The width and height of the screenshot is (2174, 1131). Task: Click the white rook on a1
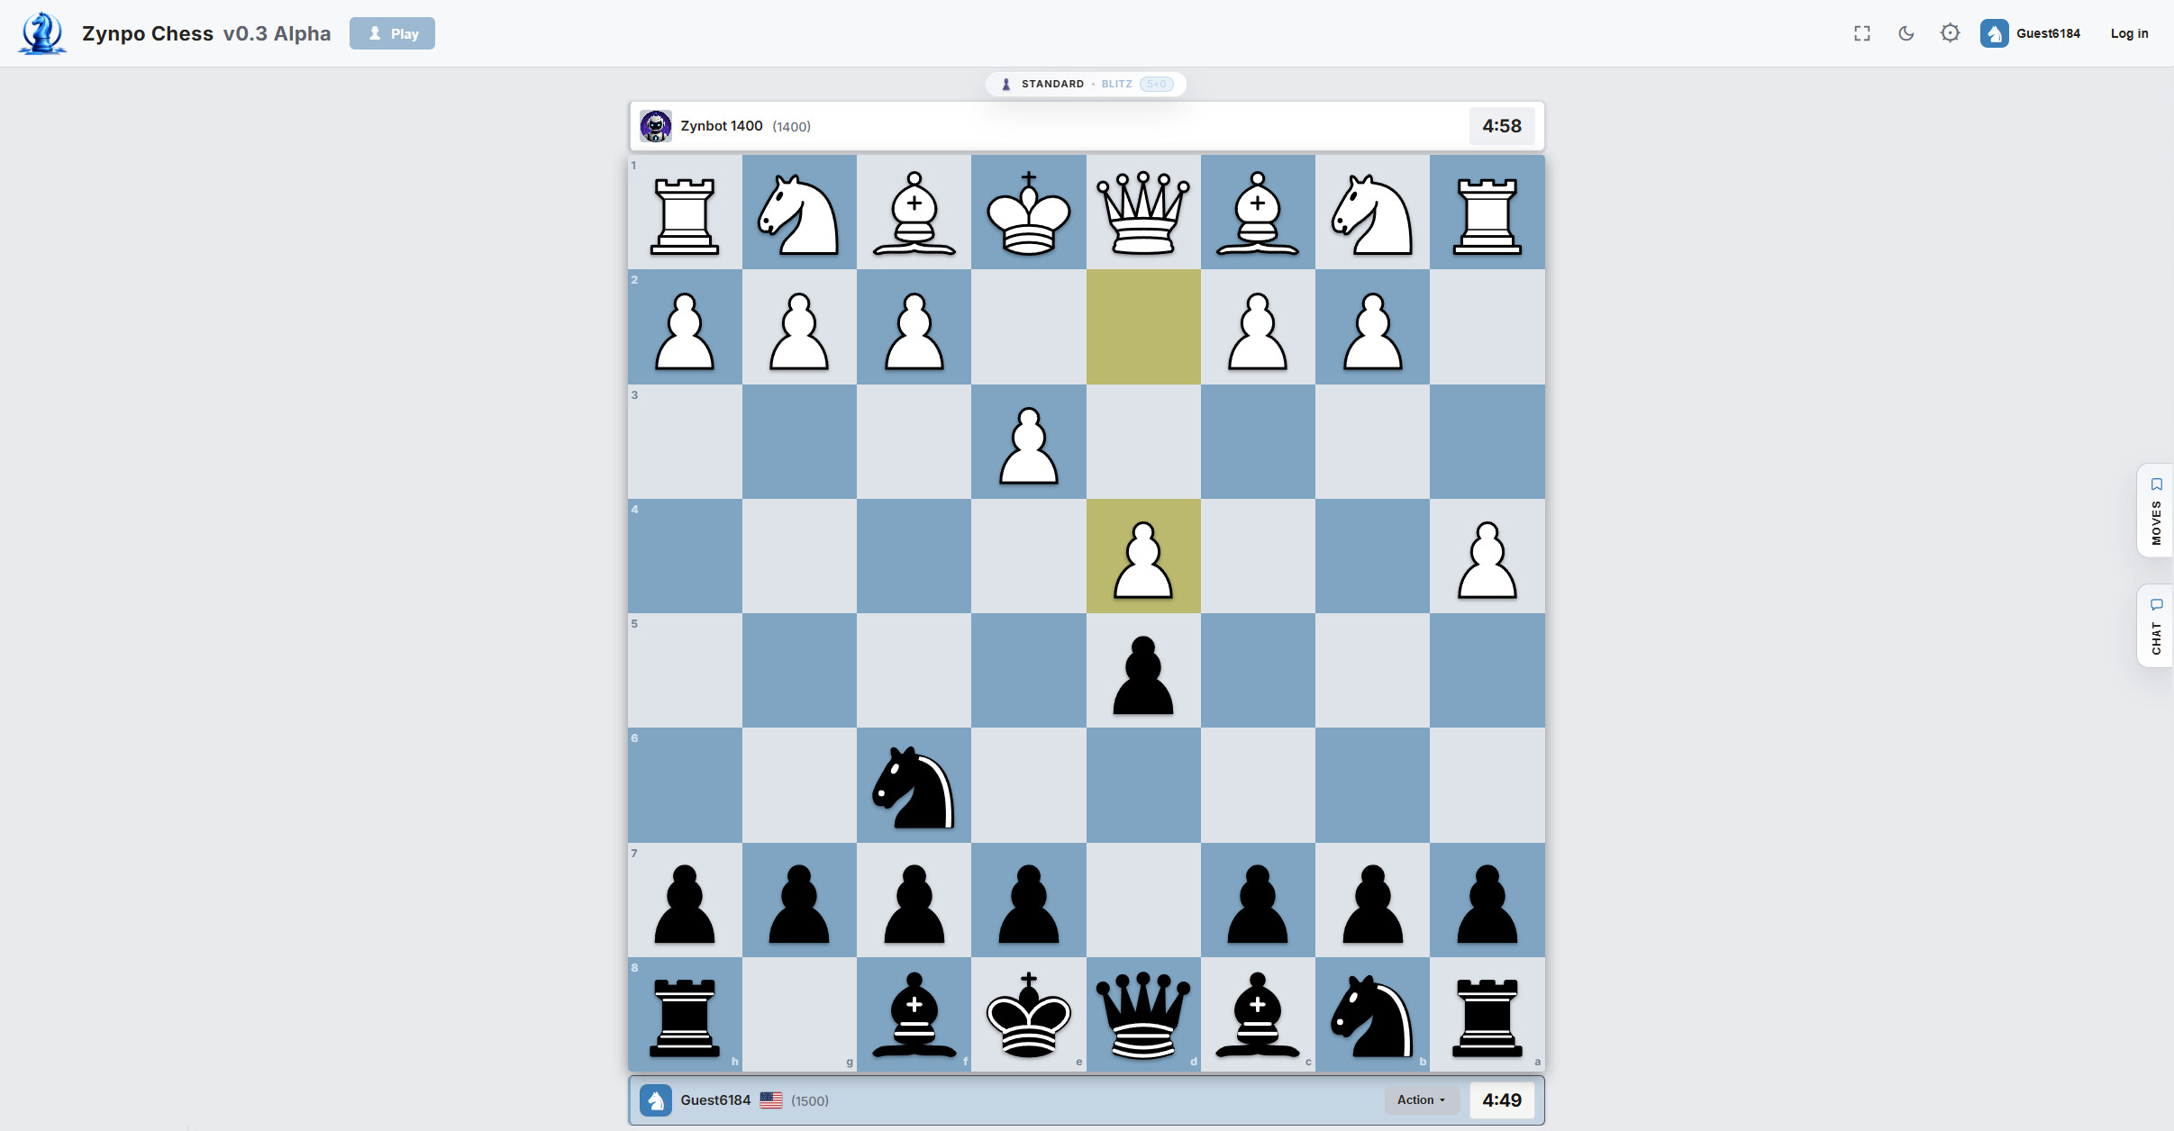pos(1487,213)
